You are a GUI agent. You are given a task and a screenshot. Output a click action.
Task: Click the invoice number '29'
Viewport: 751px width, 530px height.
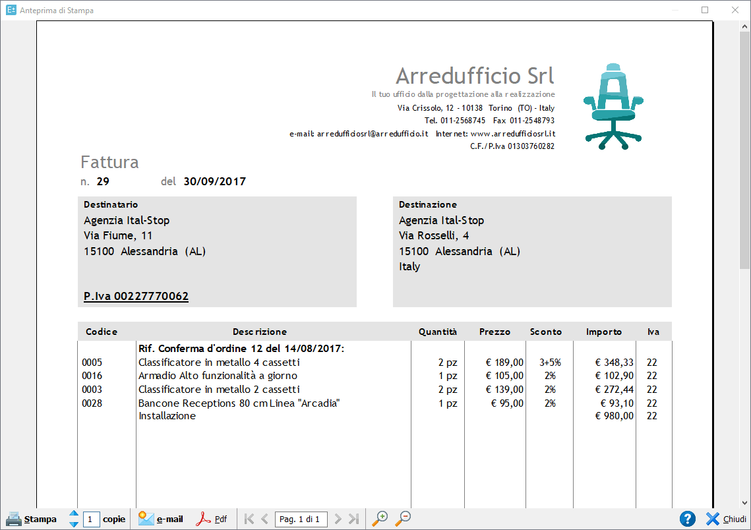pyautogui.click(x=103, y=181)
